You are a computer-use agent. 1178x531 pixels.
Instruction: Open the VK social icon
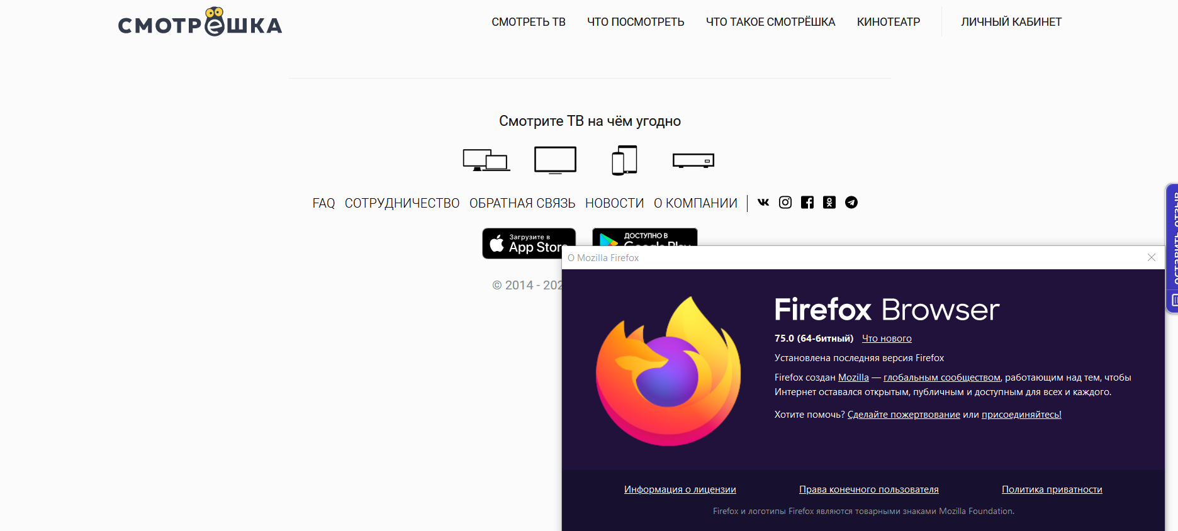763,202
